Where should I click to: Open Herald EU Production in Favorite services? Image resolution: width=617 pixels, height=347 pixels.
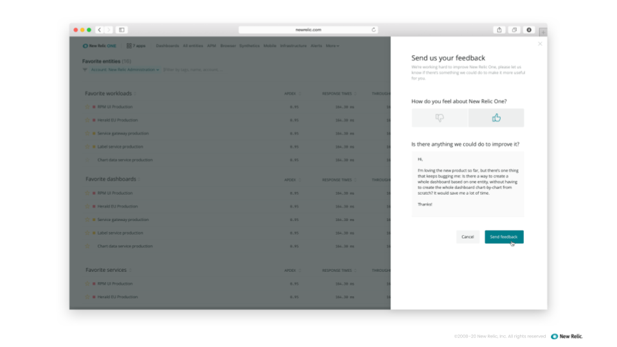click(118, 297)
